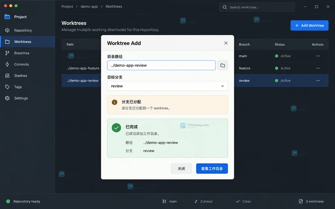Click the demo-app breadcrumb
335x209 pixels.
pyautogui.click(x=89, y=7)
